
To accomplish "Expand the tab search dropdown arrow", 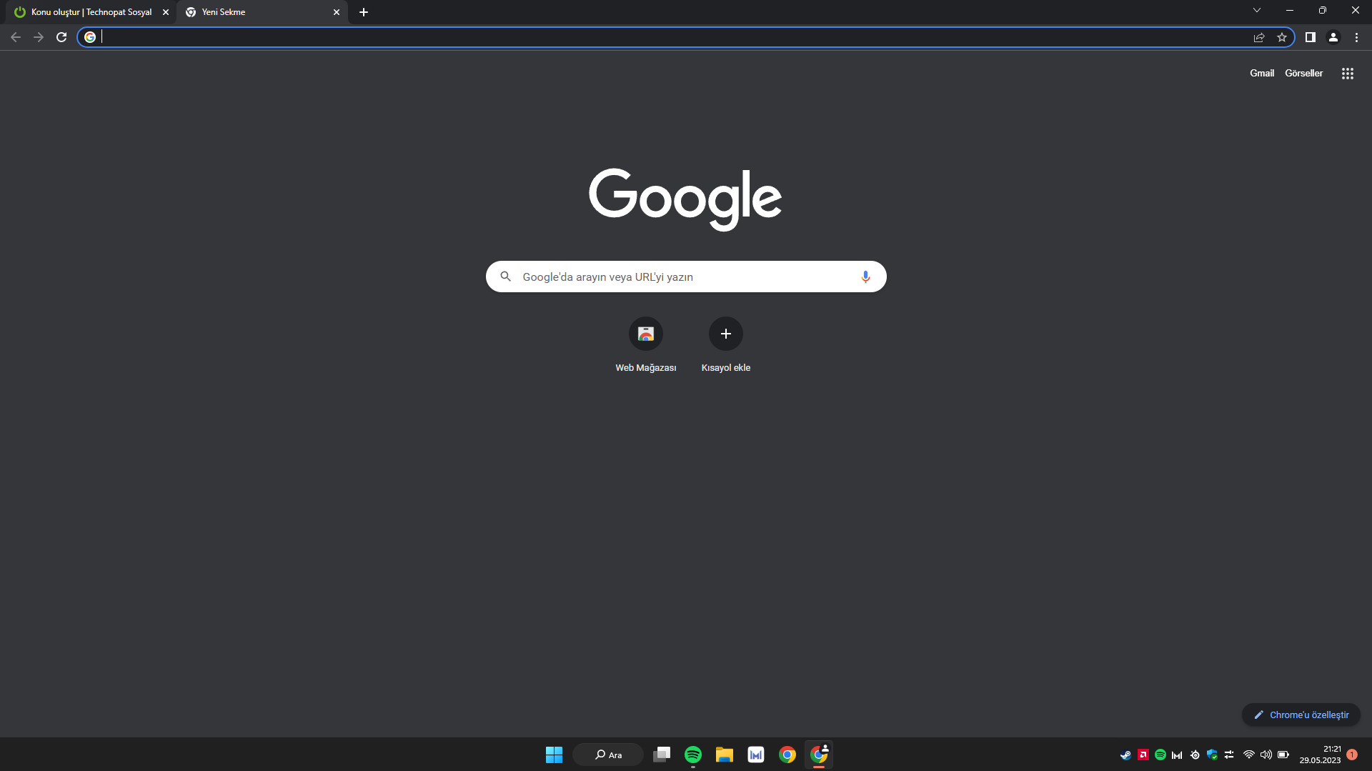I will (x=1257, y=11).
